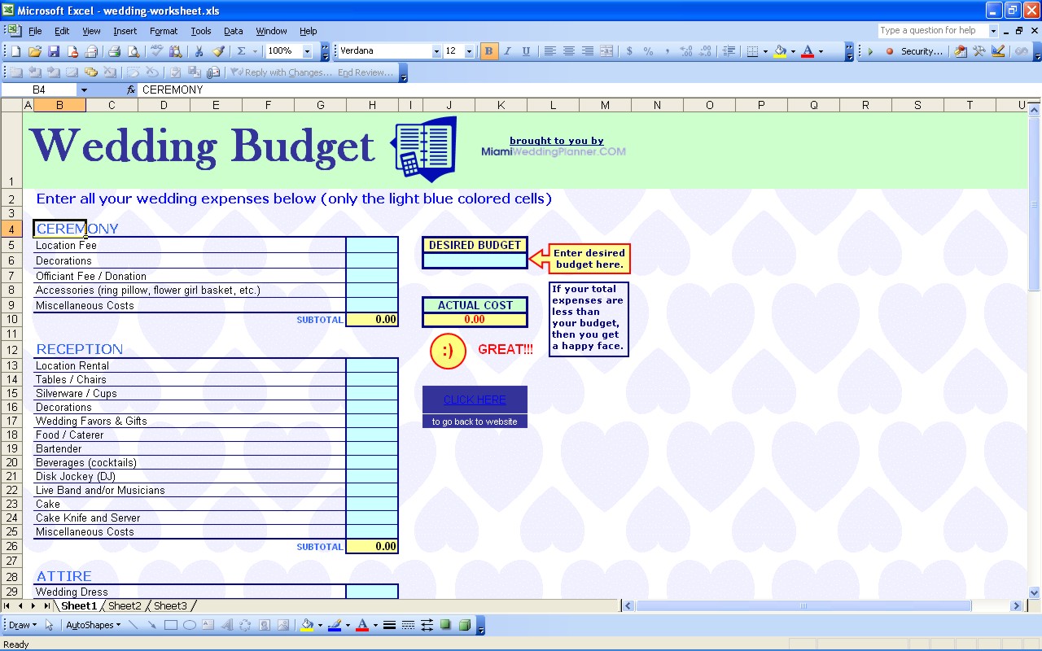
Task: Align cell text to the right
Action: [x=588, y=51]
